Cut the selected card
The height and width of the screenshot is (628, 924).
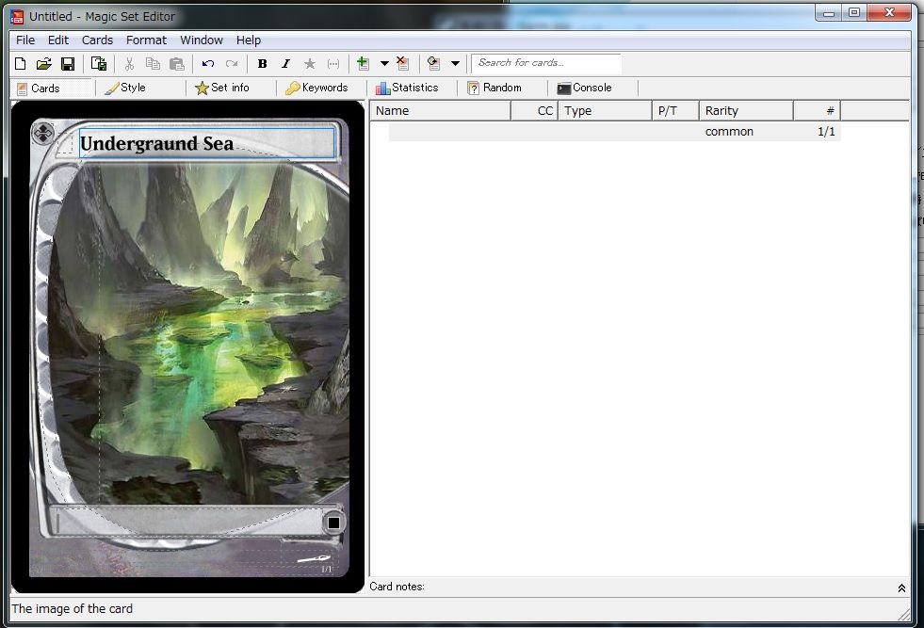pos(128,63)
